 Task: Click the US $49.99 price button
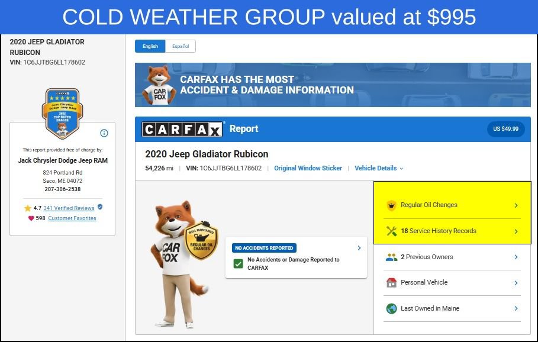pyautogui.click(x=506, y=129)
